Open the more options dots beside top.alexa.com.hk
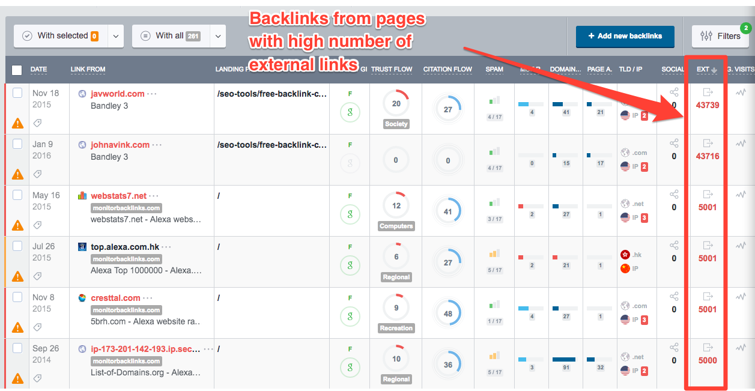The width and height of the screenshot is (755, 391). click(x=166, y=247)
